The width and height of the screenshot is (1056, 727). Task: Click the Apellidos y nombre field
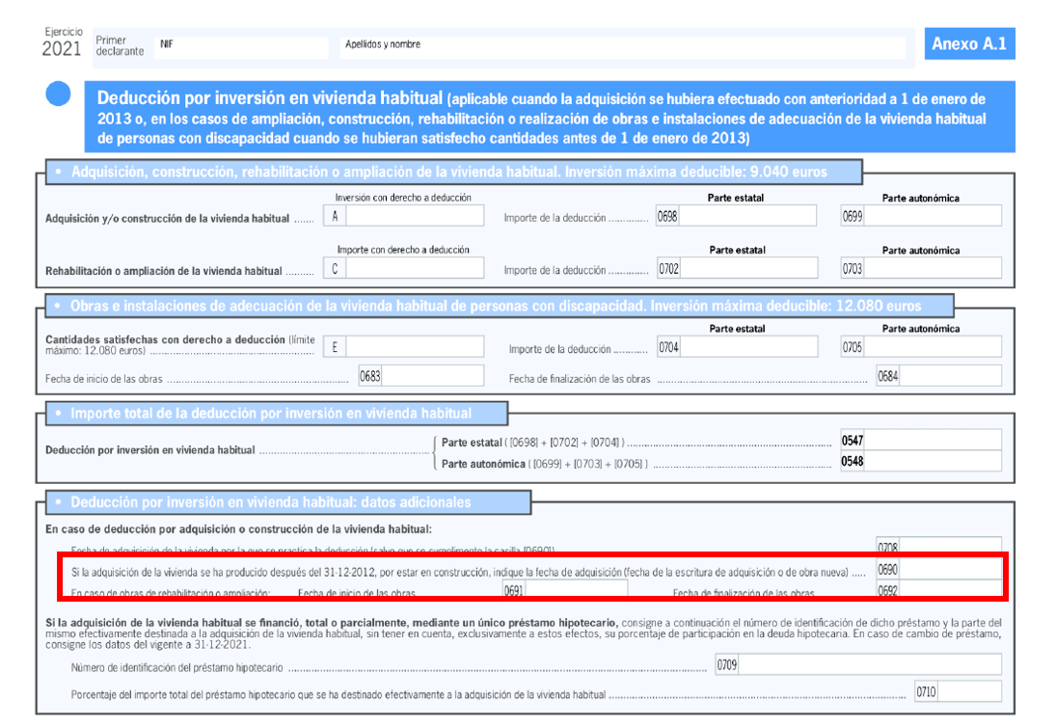(x=622, y=48)
